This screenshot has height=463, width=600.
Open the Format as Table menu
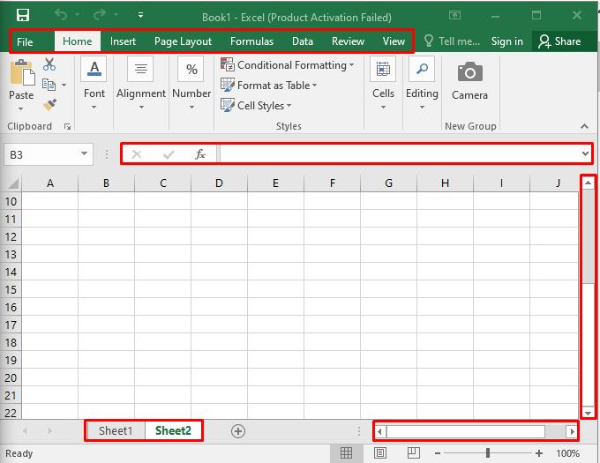pos(268,86)
